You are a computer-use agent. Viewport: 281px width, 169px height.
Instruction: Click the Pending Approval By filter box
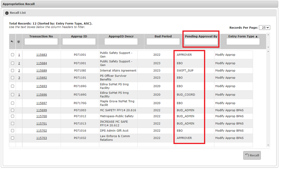point(201,42)
